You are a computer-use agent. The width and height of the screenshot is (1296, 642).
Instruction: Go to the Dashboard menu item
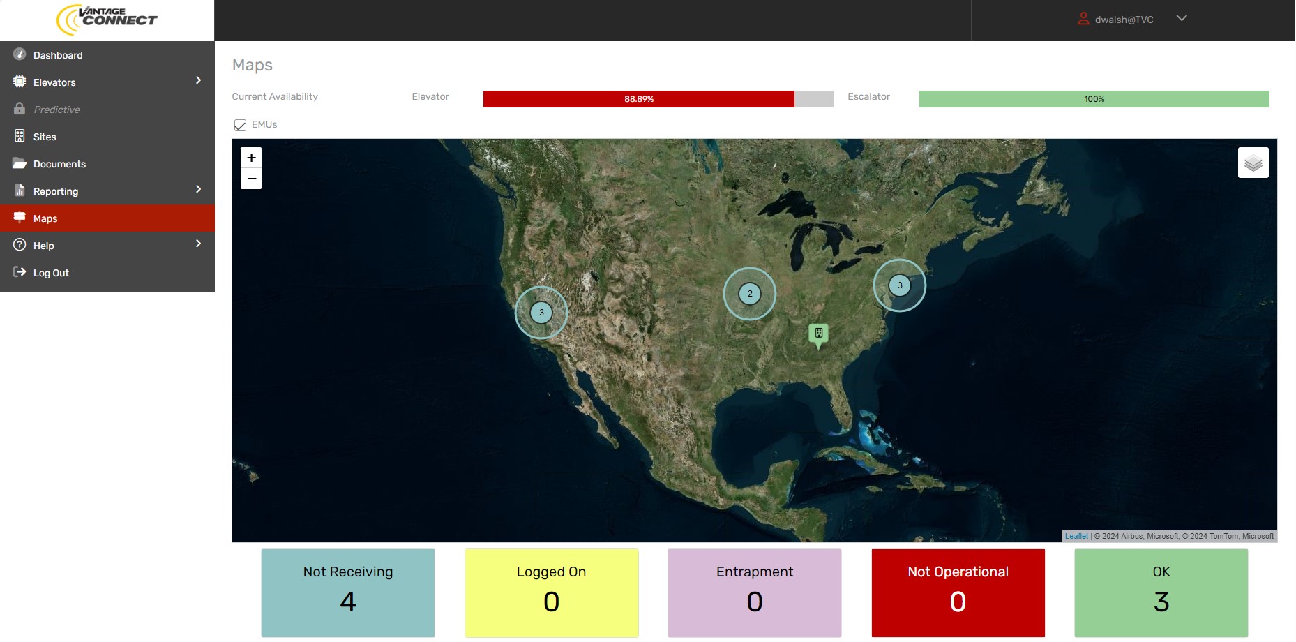point(58,55)
